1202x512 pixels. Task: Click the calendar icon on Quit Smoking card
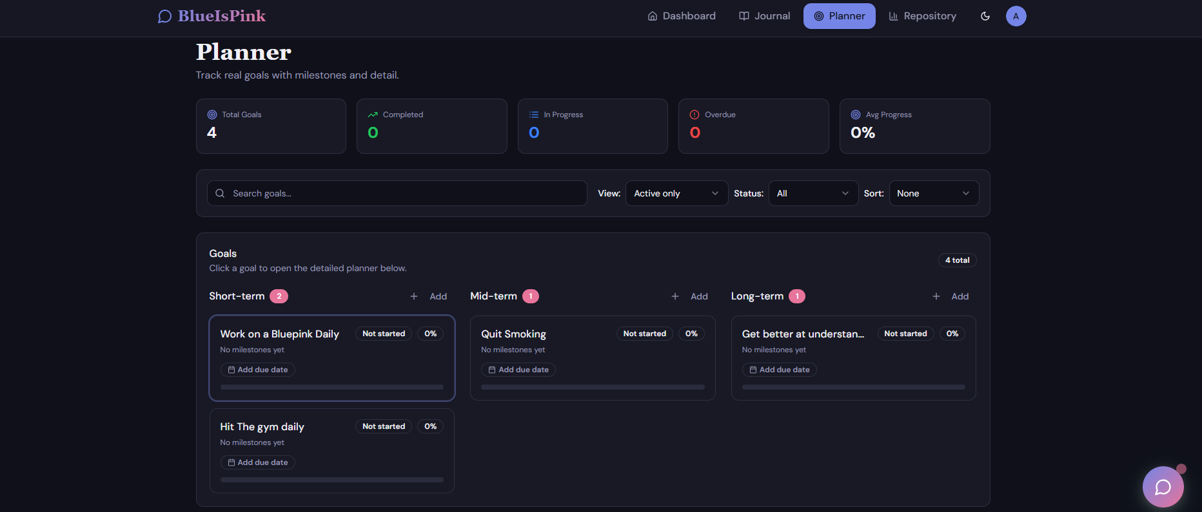(x=492, y=370)
